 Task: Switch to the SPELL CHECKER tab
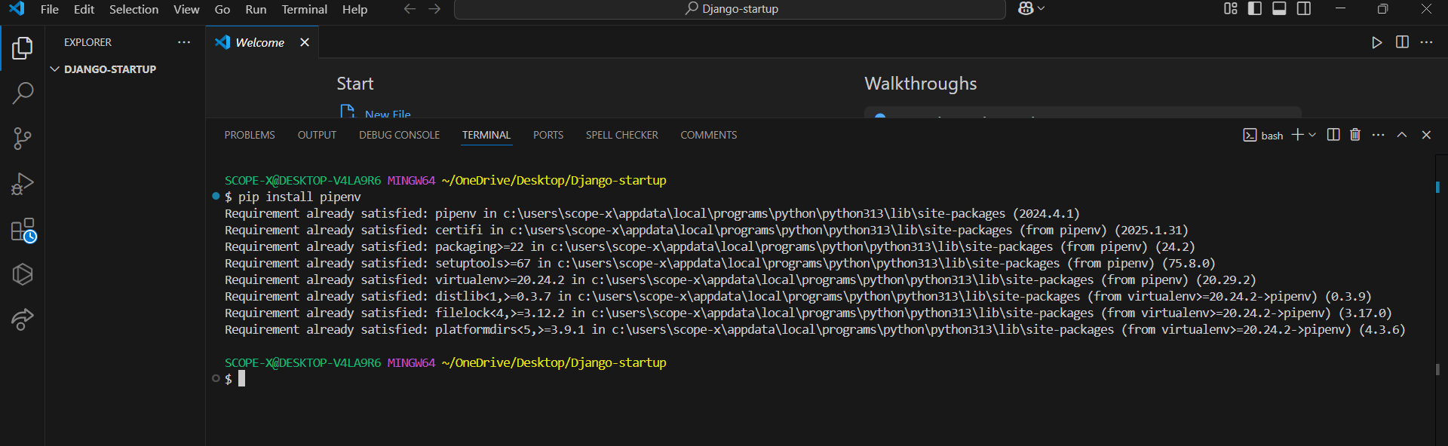coord(622,135)
